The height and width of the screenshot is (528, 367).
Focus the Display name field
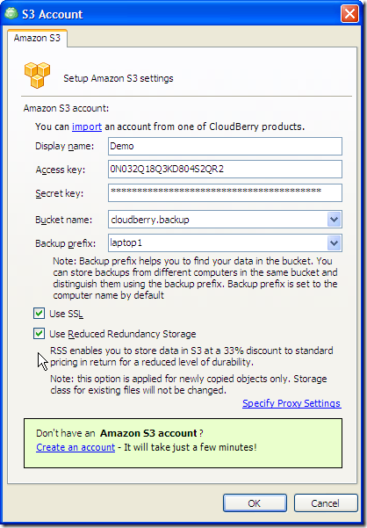coord(225,146)
